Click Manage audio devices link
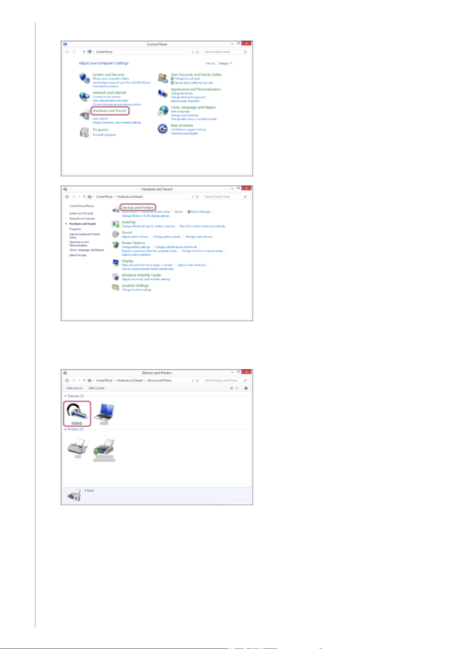Screen dimensions: 459x649 tap(199, 237)
